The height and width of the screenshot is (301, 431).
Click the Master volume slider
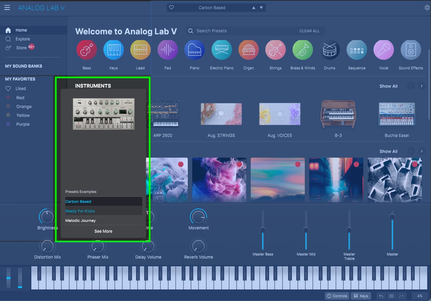point(392,230)
